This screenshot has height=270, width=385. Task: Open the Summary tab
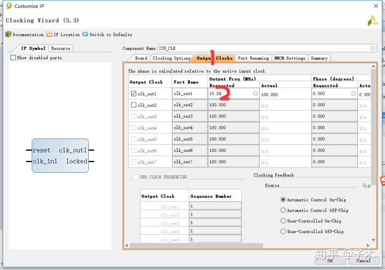(319, 58)
